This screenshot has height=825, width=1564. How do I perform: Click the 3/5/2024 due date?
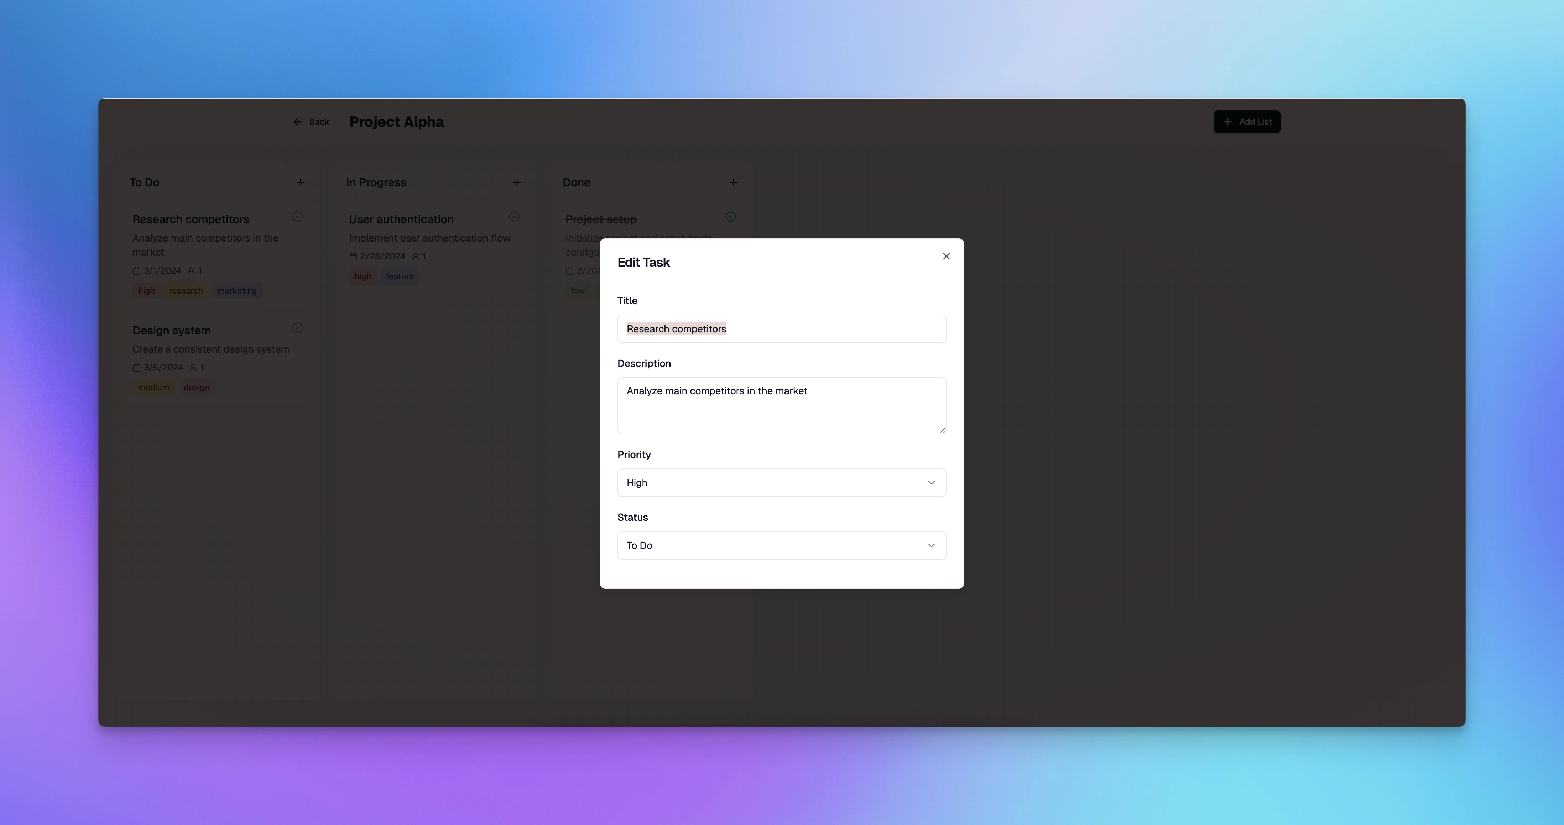[x=163, y=368]
